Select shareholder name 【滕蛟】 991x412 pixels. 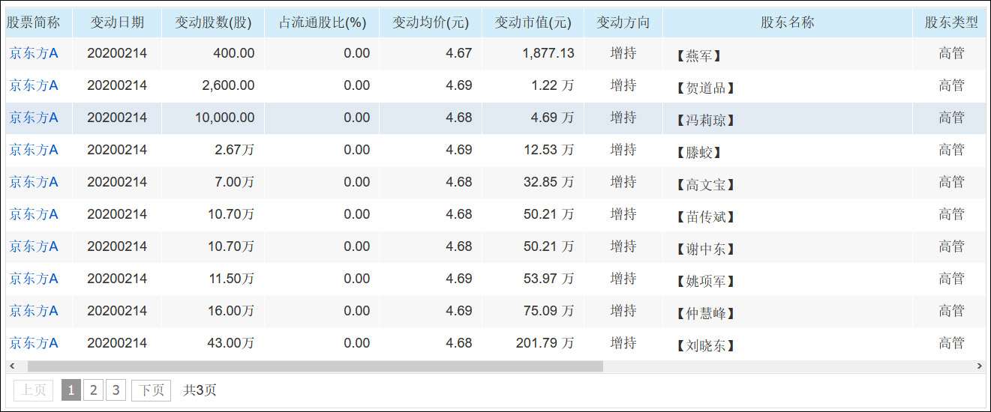698,152
